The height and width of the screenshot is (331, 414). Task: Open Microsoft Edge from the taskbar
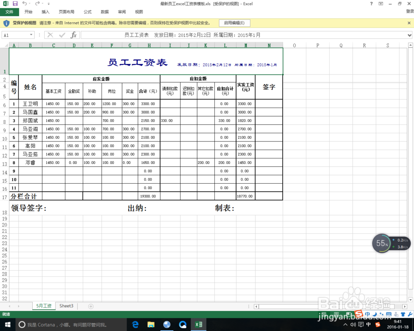[135, 325]
